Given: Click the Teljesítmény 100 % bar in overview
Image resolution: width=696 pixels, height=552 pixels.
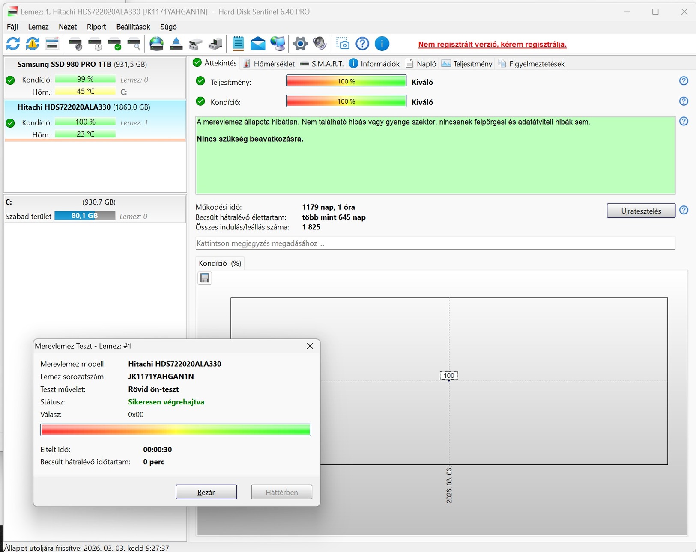Looking at the screenshot, I should [346, 81].
